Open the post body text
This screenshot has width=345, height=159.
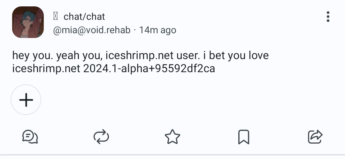(x=141, y=62)
